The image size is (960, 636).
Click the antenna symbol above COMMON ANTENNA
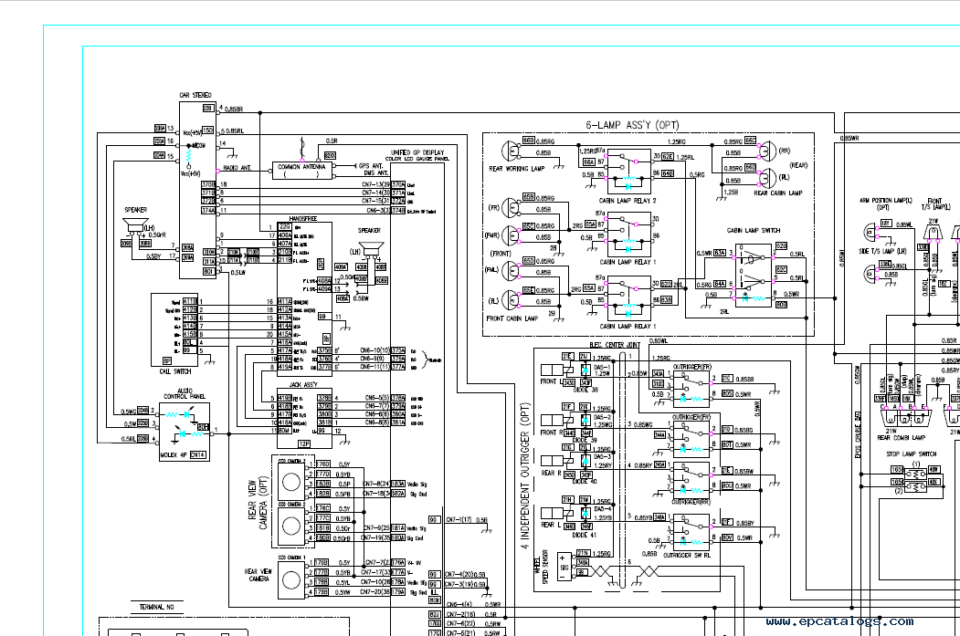(x=301, y=148)
